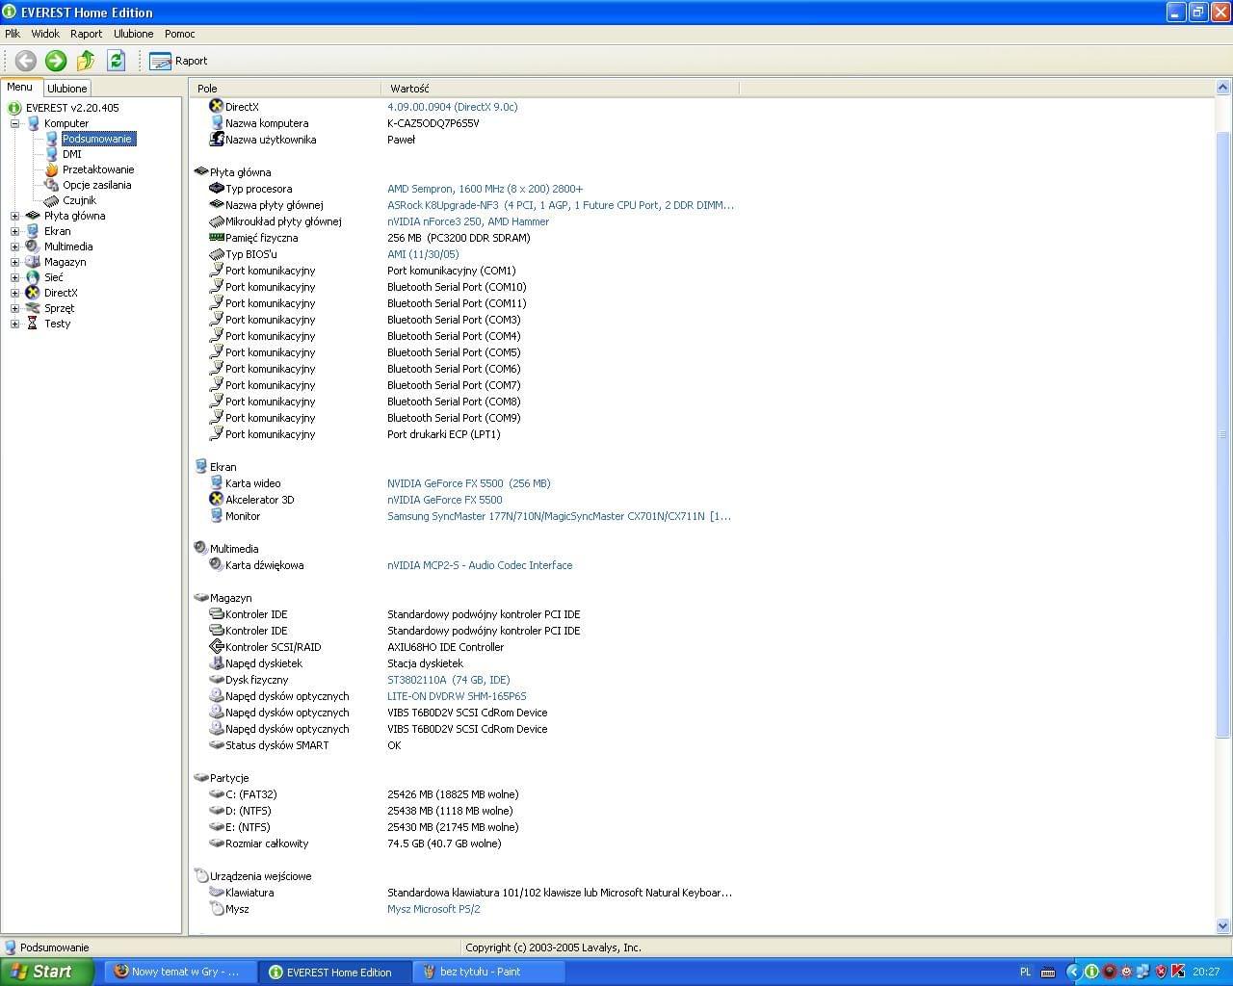The height and width of the screenshot is (986, 1233).
Task: Open the Raport toolbar button
Action: coord(178,61)
